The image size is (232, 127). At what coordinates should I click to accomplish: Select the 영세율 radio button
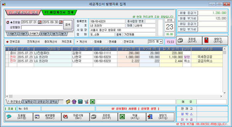pos(92,42)
